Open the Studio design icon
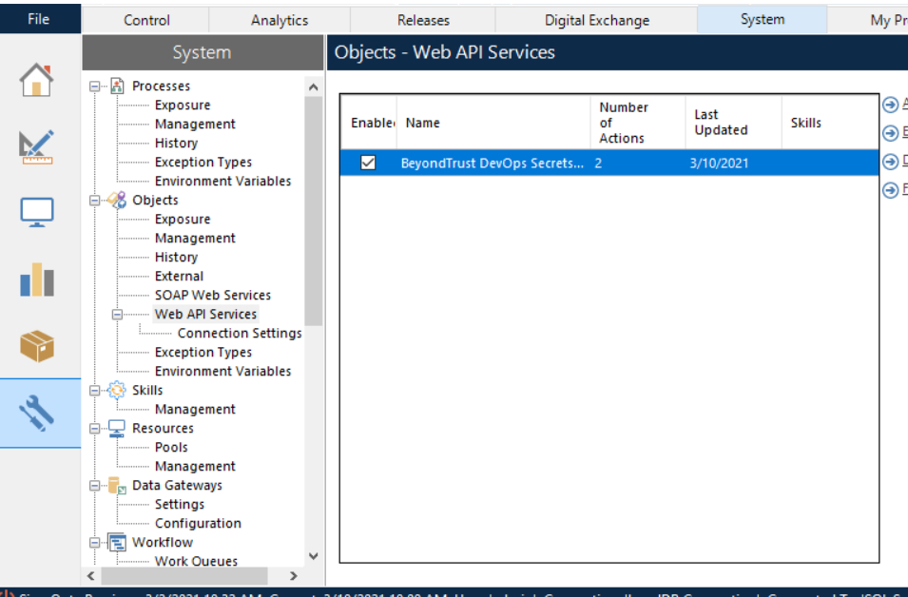The image size is (908, 597). click(x=36, y=146)
